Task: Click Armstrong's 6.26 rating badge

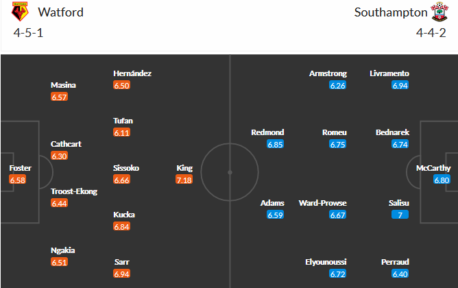Action: pos(338,85)
